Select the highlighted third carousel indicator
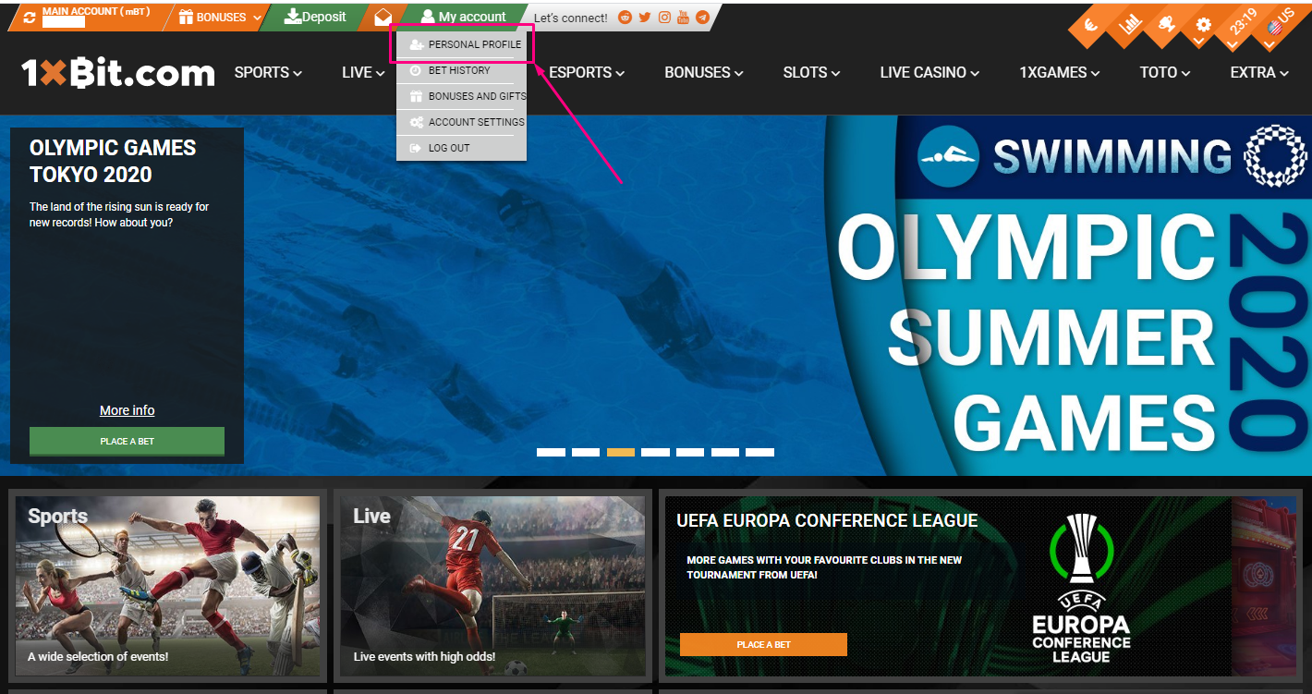Viewport: 1312px width, 694px height. point(621,452)
